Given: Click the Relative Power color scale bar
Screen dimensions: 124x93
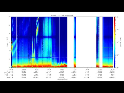Looking at the screenshot, I should [x=114, y=42].
